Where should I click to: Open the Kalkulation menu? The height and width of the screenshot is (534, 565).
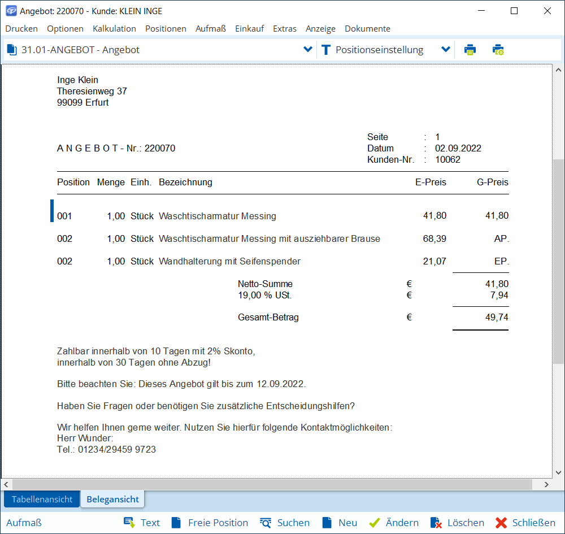(x=114, y=28)
